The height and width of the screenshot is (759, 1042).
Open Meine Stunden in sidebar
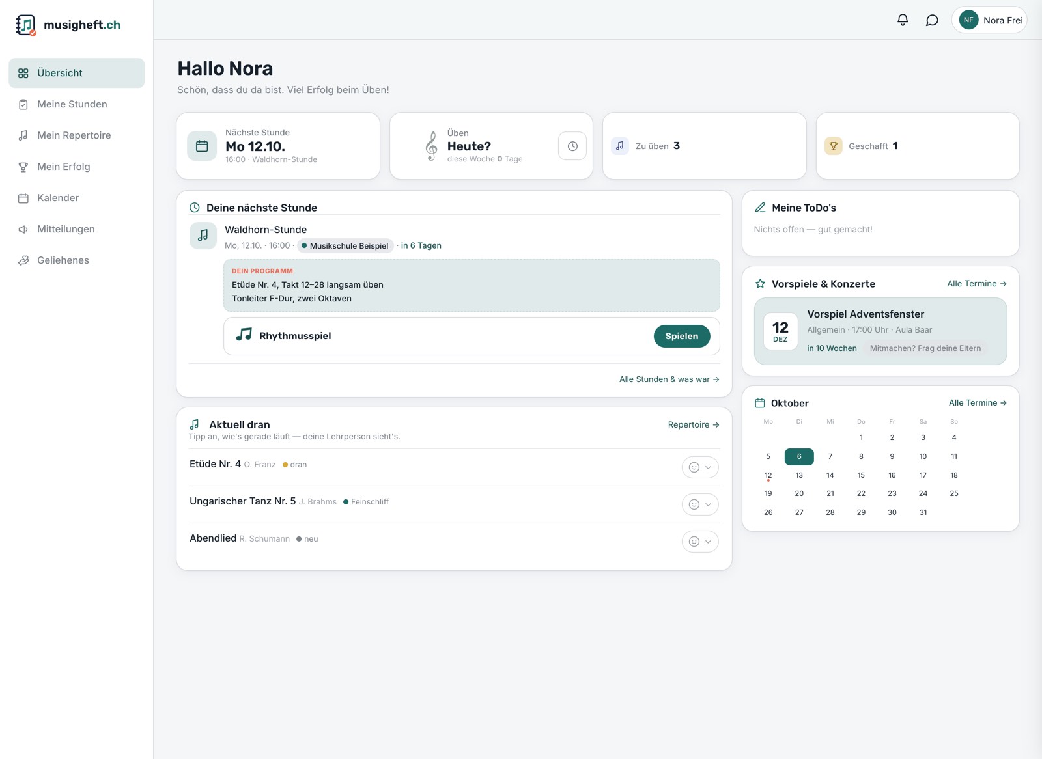tap(77, 104)
